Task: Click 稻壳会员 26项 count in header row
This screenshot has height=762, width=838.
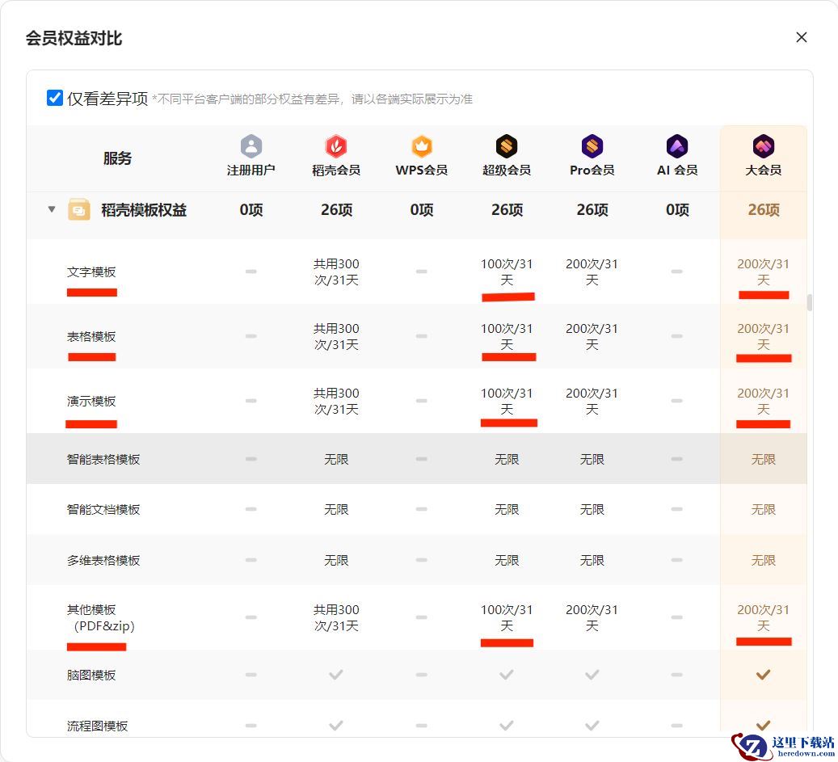Action: click(x=336, y=210)
